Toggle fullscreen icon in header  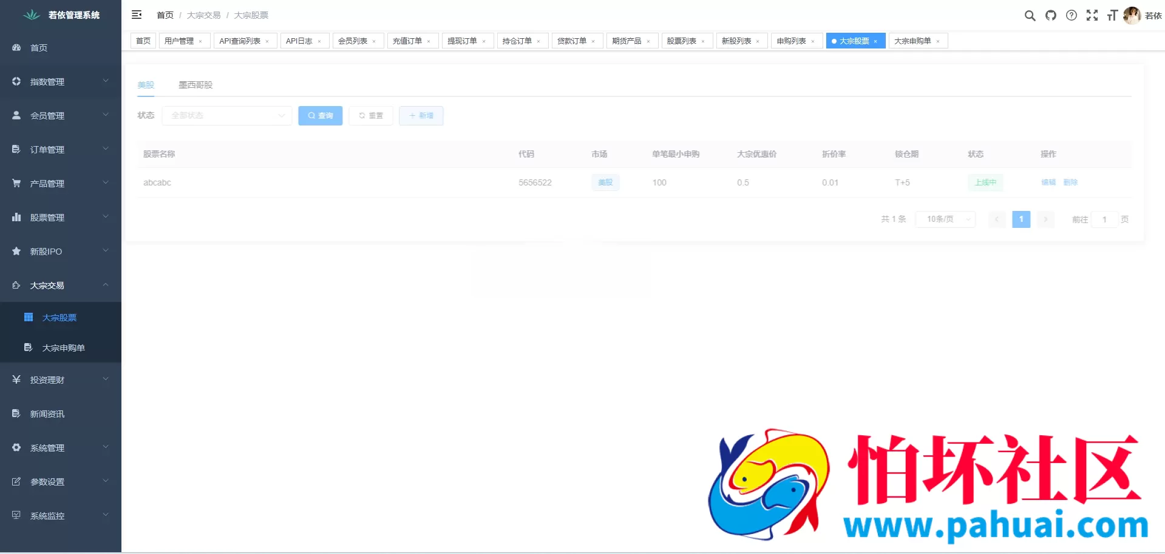click(1092, 15)
